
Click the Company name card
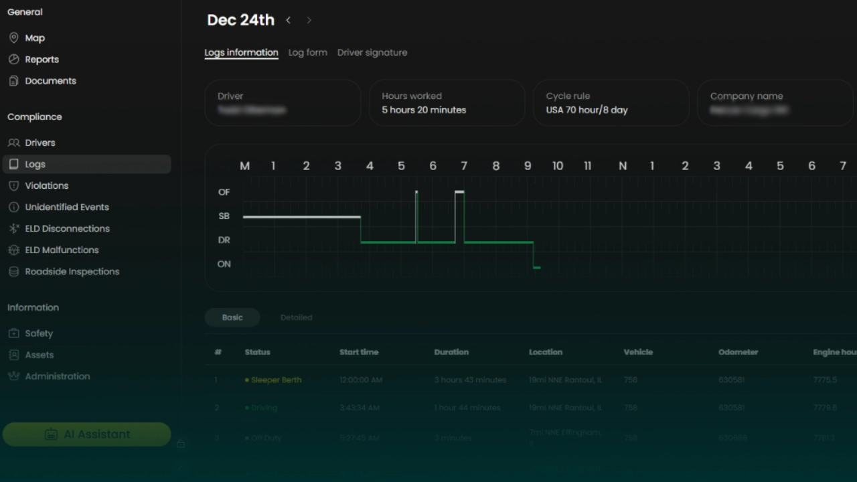[x=775, y=102]
